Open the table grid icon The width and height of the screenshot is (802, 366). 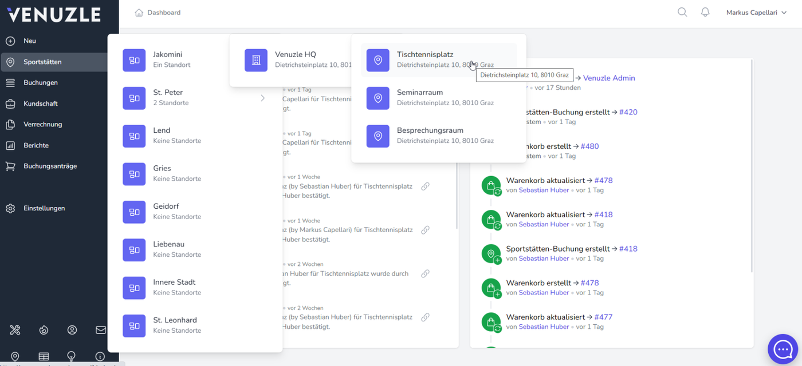[44, 356]
